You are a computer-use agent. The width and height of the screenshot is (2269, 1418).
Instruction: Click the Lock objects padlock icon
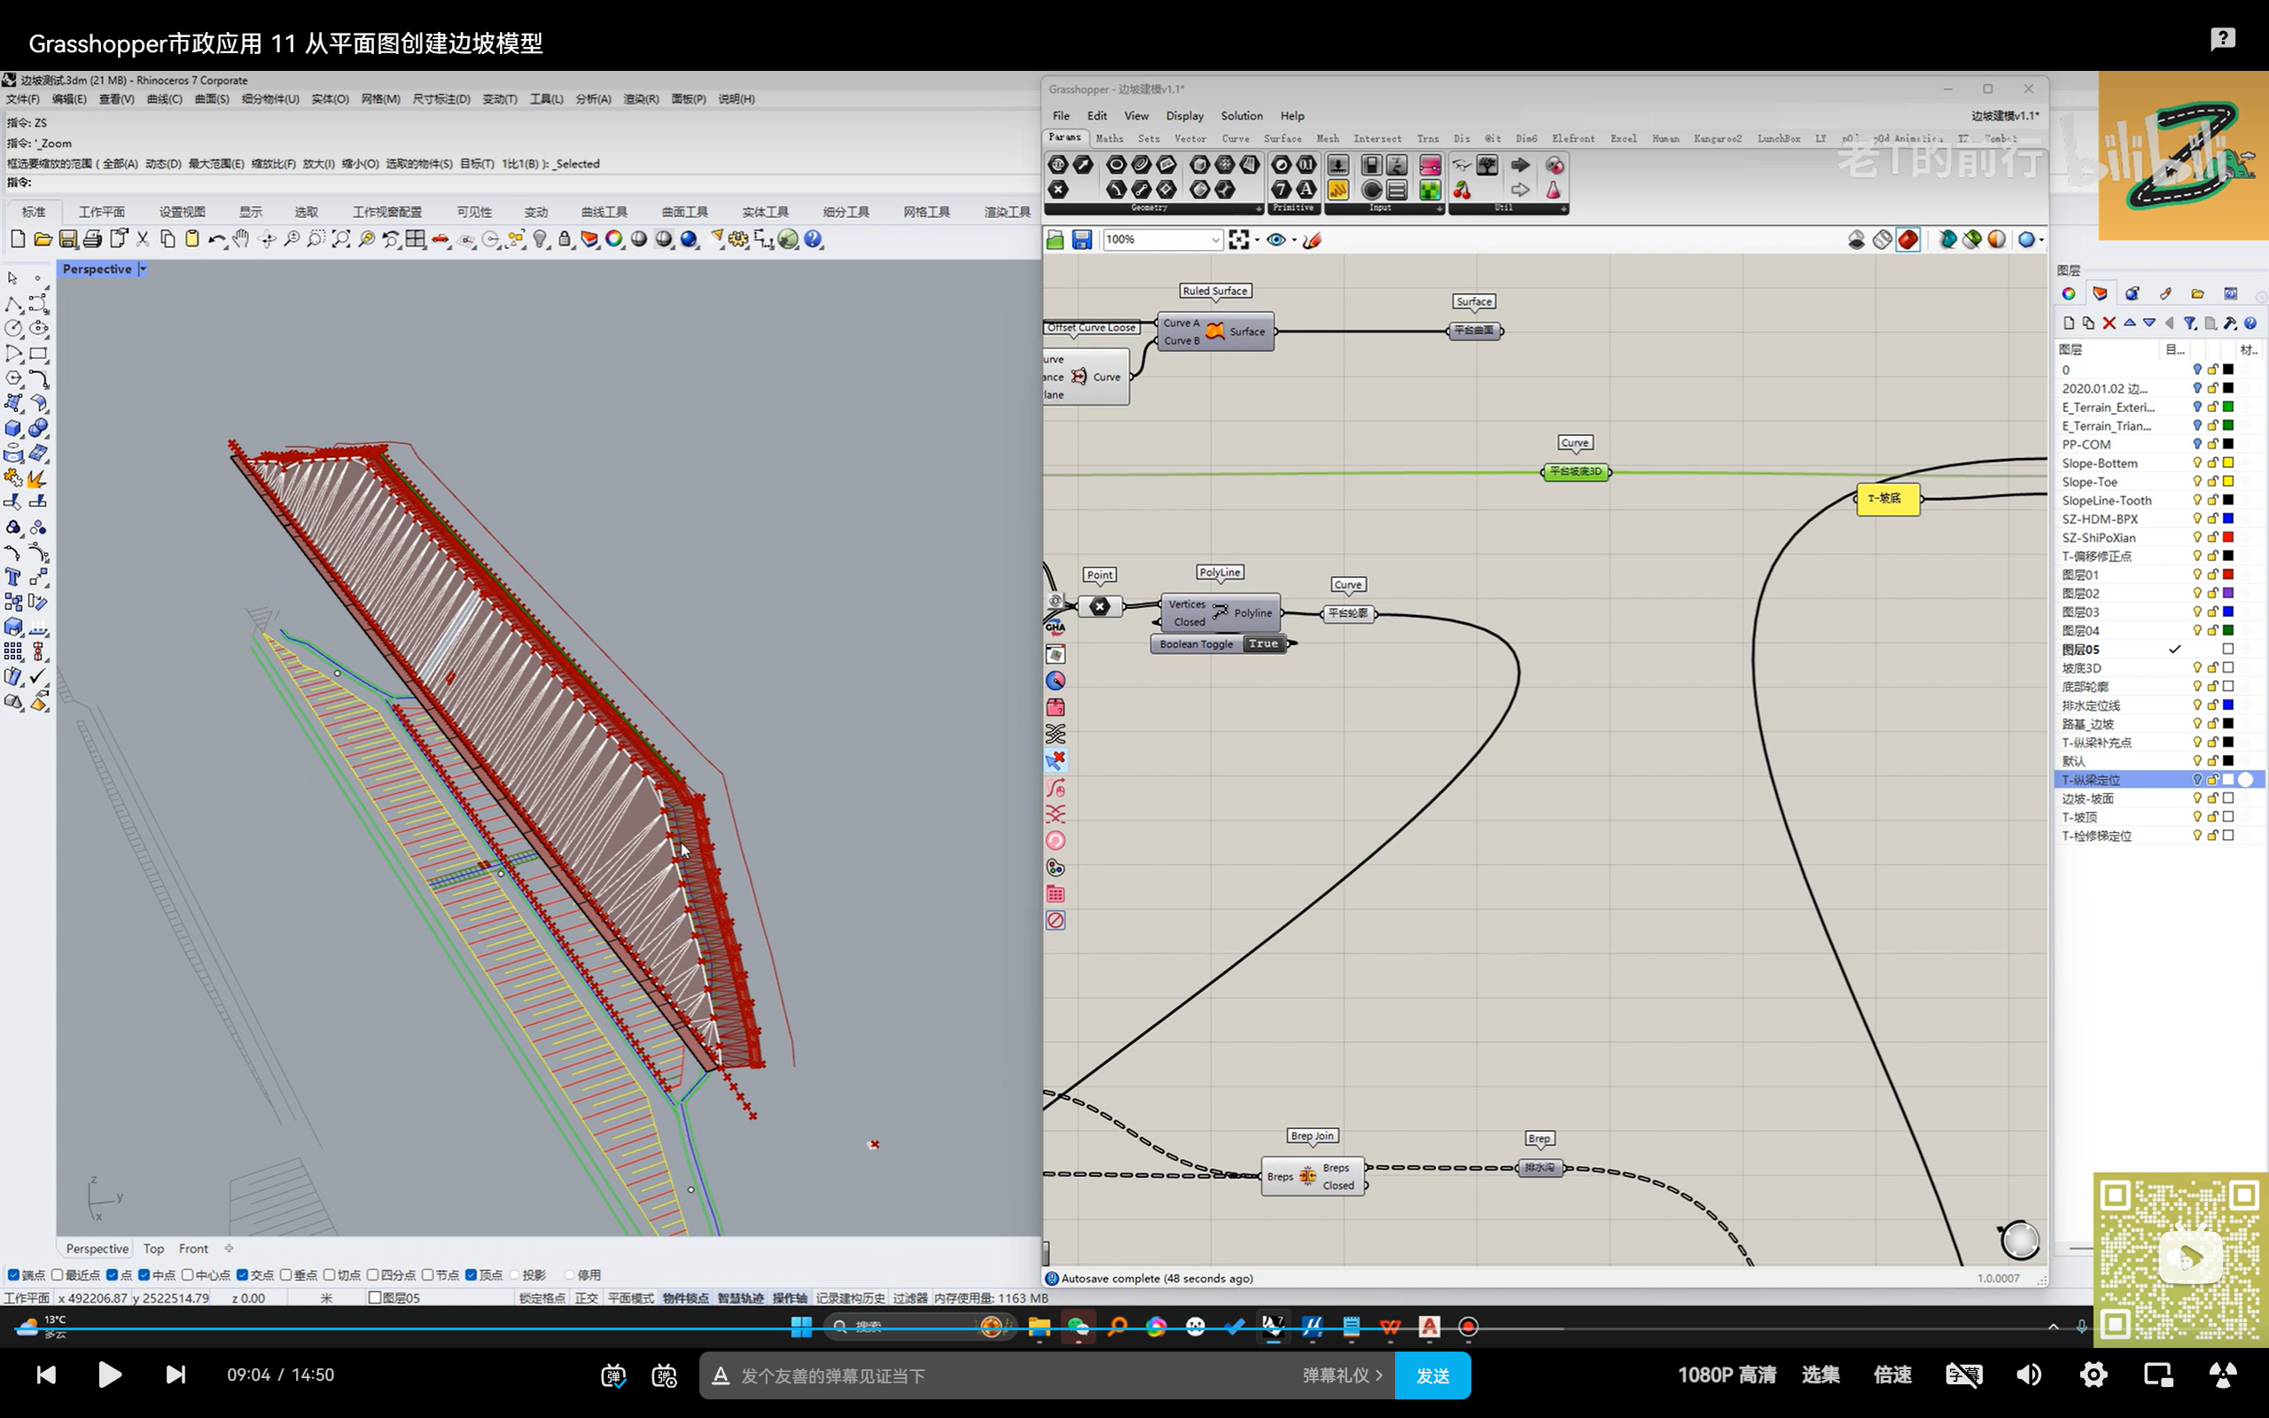pos(565,239)
